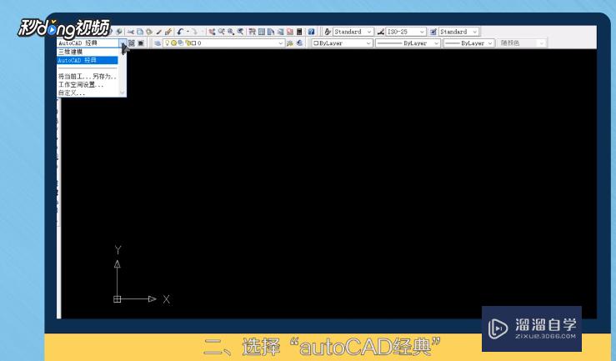Click the Cut scissors icon
Viewport: 616px width, 361px height.
[131, 32]
